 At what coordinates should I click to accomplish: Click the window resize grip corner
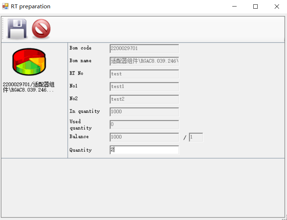click(284, 217)
